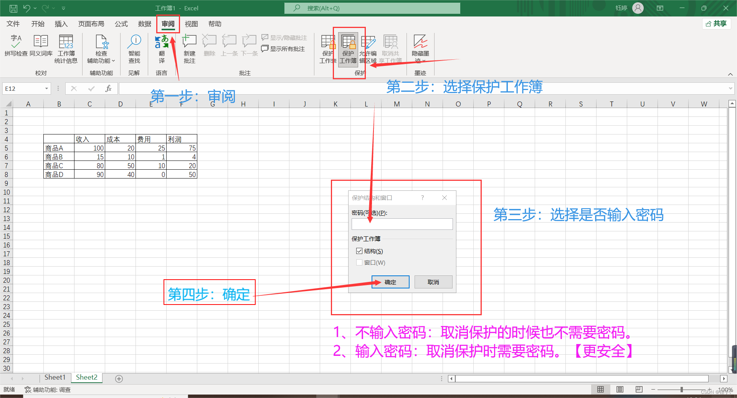The image size is (737, 398).
Task: Zoom out with minus button
Action: coord(653,390)
